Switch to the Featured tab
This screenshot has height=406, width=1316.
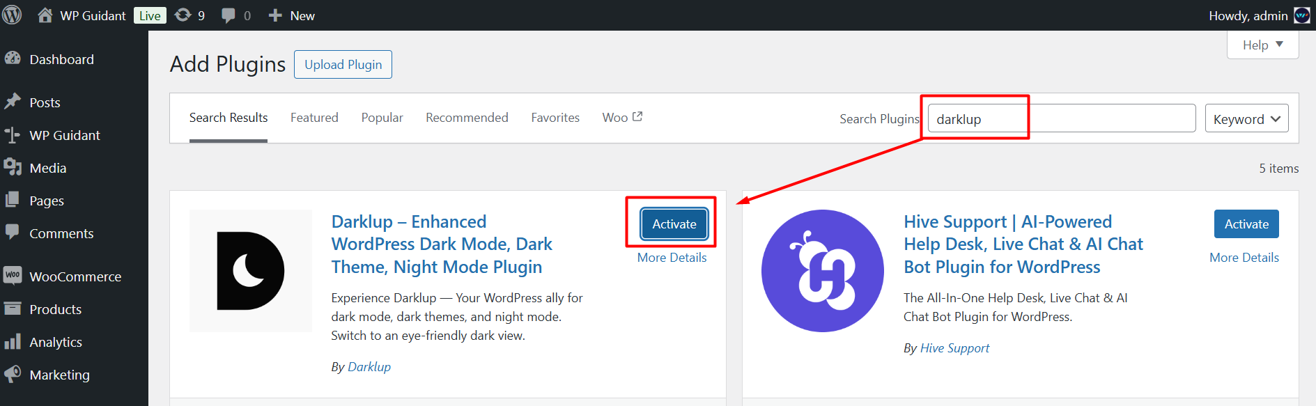(314, 118)
